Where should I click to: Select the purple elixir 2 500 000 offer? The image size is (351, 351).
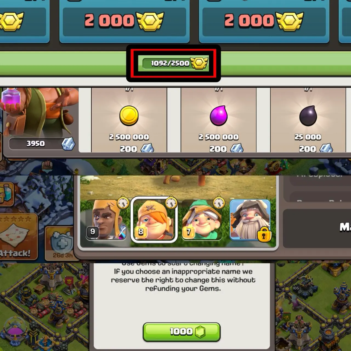click(x=219, y=120)
